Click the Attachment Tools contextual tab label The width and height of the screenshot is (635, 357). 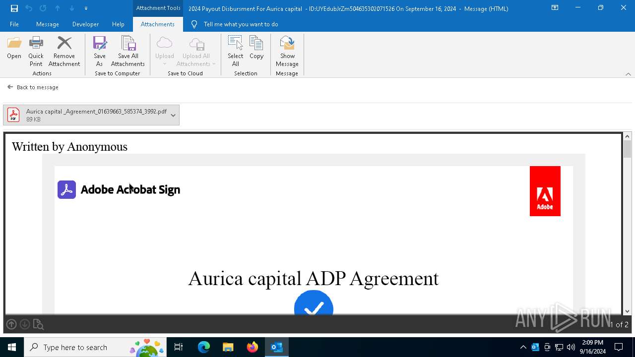click(x=158, y=8)
